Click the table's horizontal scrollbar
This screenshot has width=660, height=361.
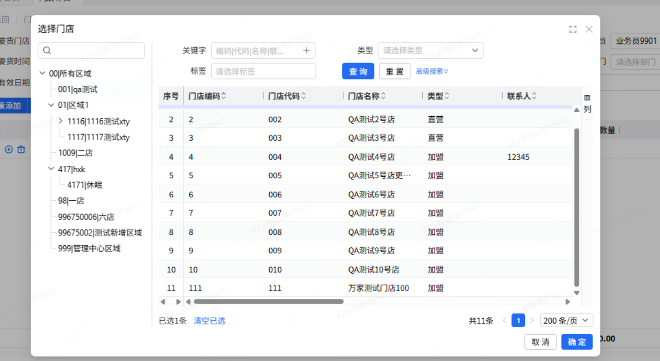[268, 301]
